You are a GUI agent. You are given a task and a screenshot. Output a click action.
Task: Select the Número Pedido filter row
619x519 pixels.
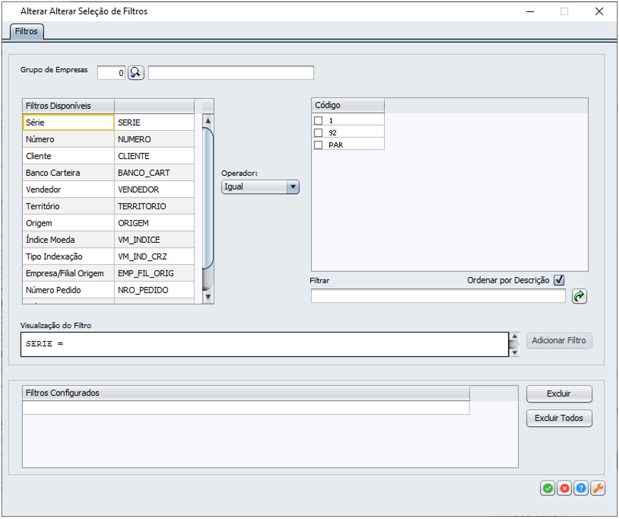tap(108, 290)
